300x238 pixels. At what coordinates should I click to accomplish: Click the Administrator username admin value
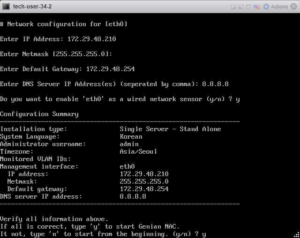[129, 144]
